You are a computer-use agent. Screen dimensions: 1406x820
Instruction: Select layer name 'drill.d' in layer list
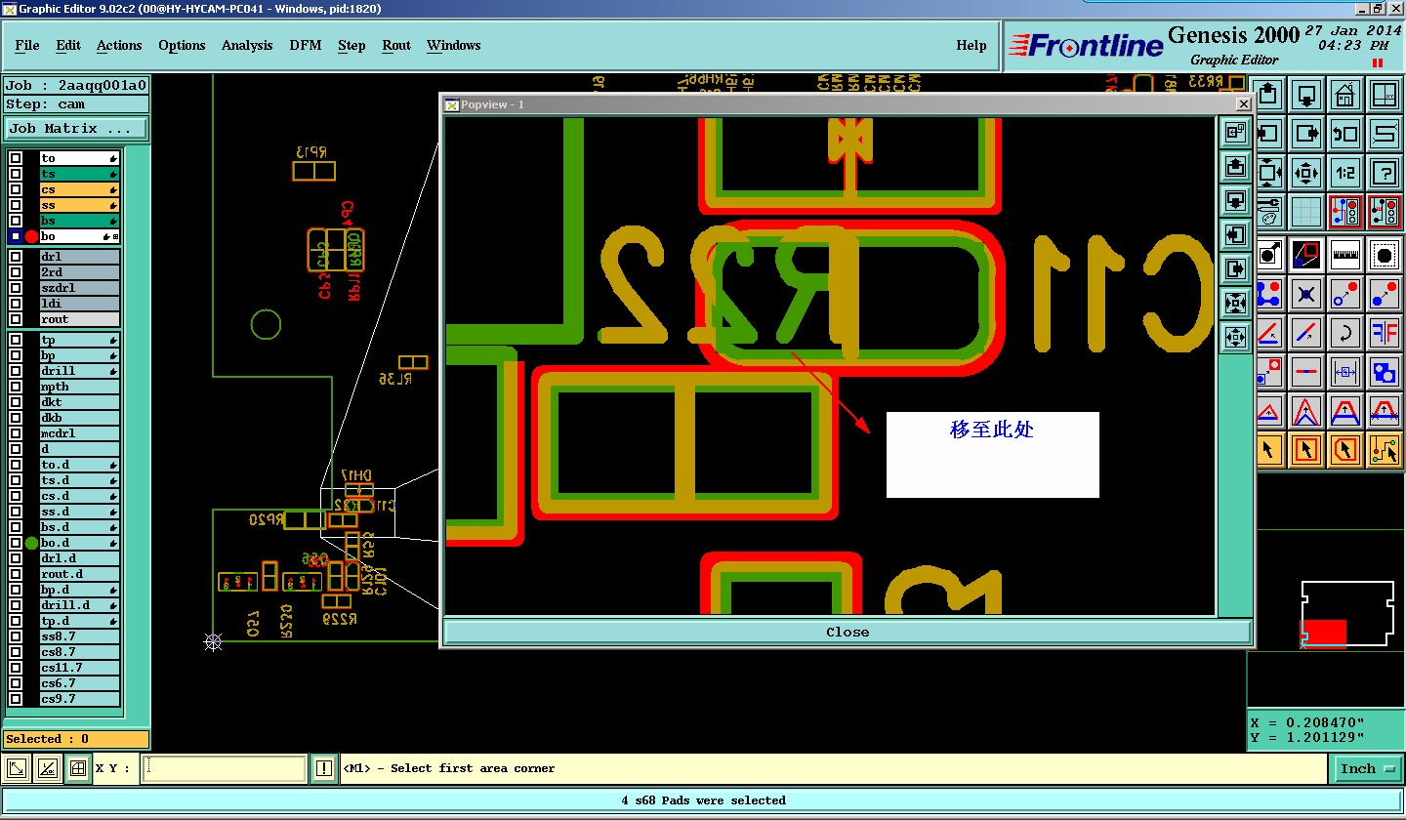click(x=79, y=605)
